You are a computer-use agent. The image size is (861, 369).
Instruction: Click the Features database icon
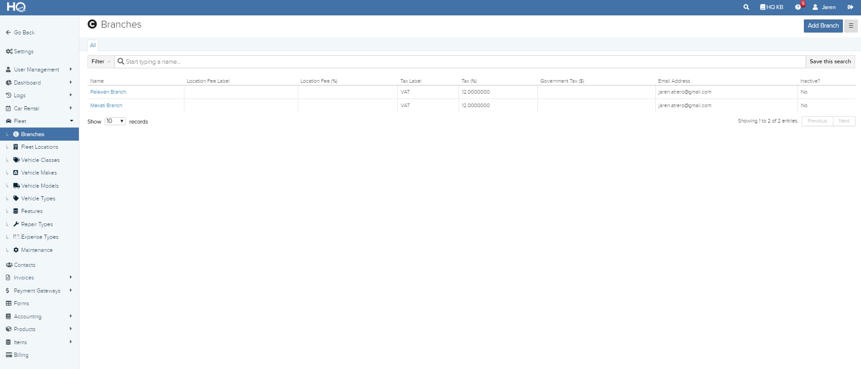(16, 211)
